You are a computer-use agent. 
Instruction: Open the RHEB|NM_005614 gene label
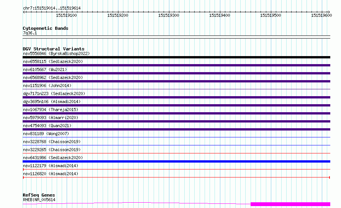click(39, 200)
